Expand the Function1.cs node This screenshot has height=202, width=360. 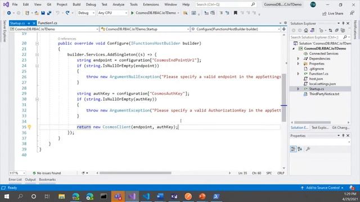(x=298, y=74)
